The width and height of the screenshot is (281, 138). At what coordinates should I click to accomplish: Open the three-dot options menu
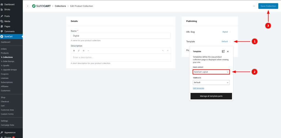[x=254, y=6]
